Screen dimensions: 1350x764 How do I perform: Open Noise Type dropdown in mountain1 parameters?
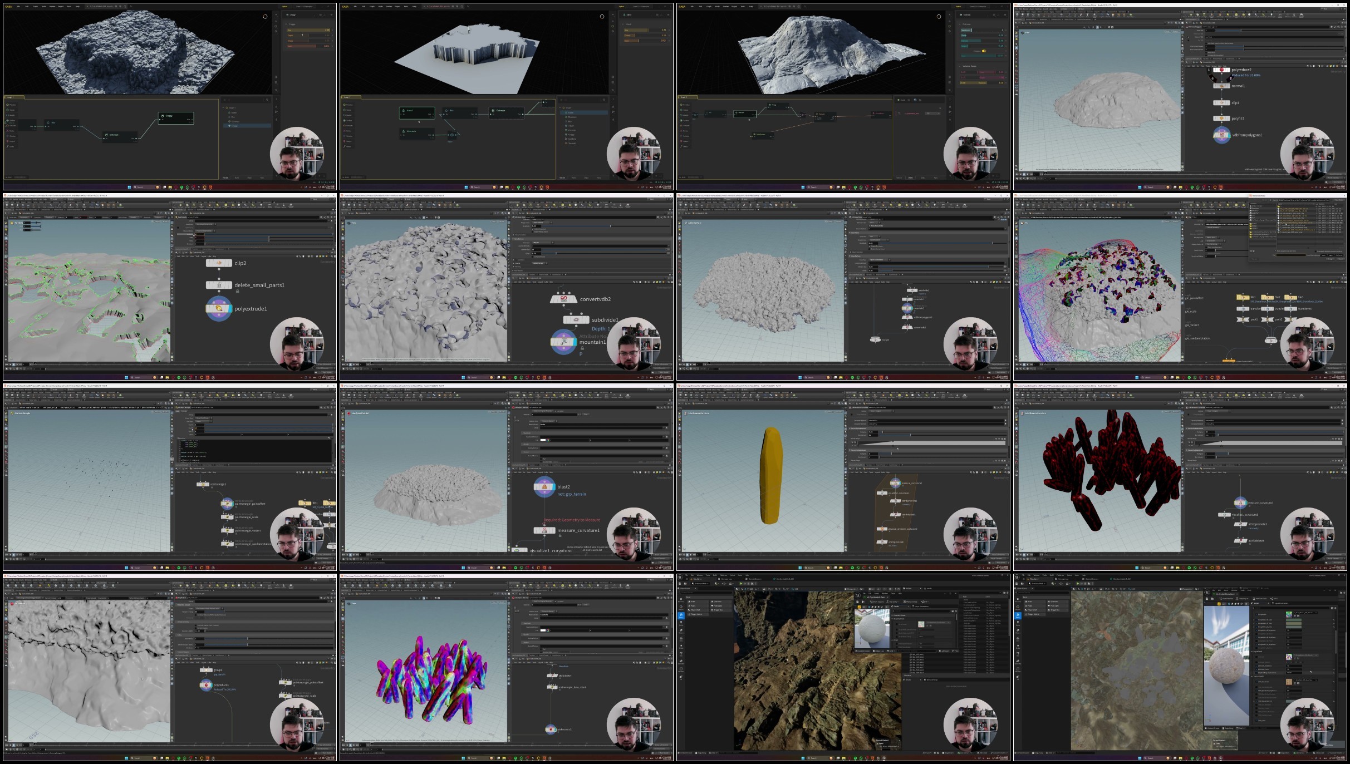543,243
